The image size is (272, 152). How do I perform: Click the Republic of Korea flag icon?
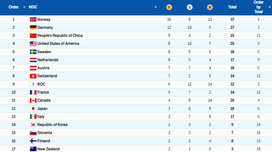[x=33, y=124]
